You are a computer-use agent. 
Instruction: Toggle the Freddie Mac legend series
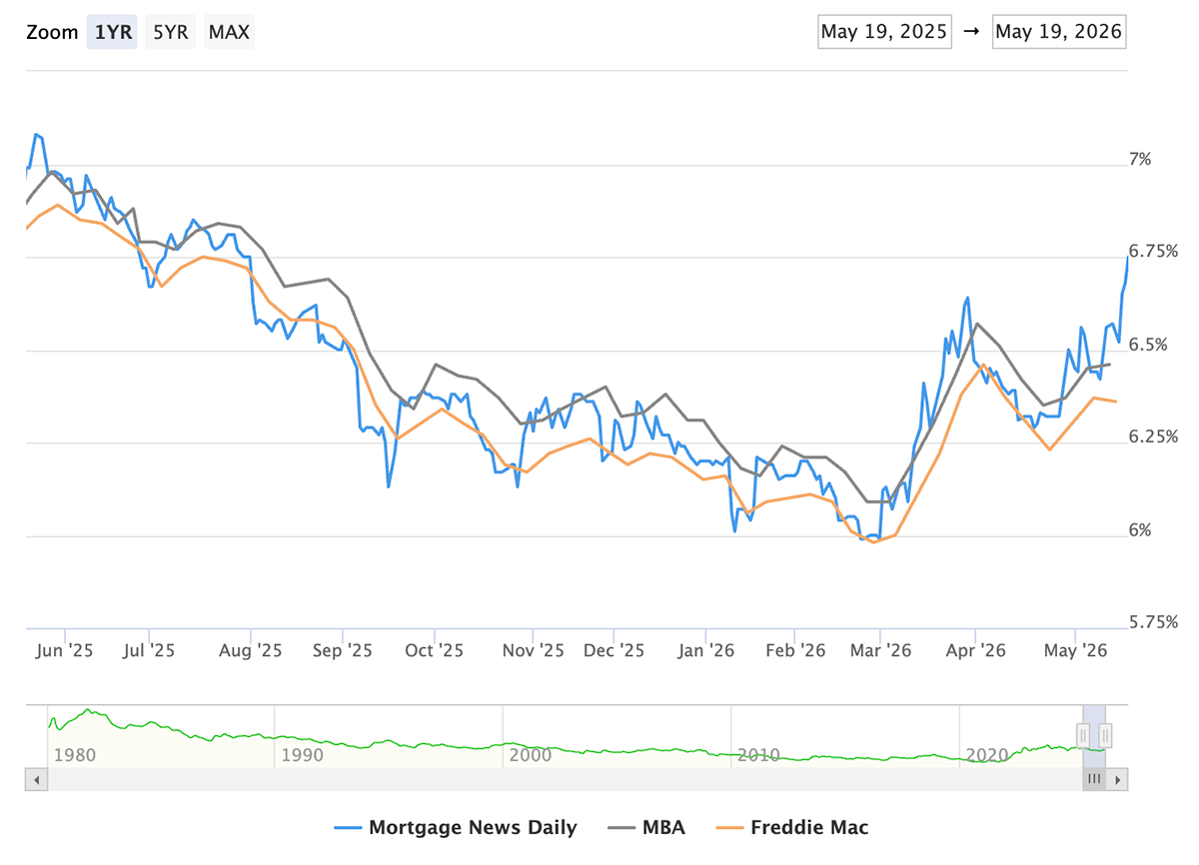click(794, 827)
